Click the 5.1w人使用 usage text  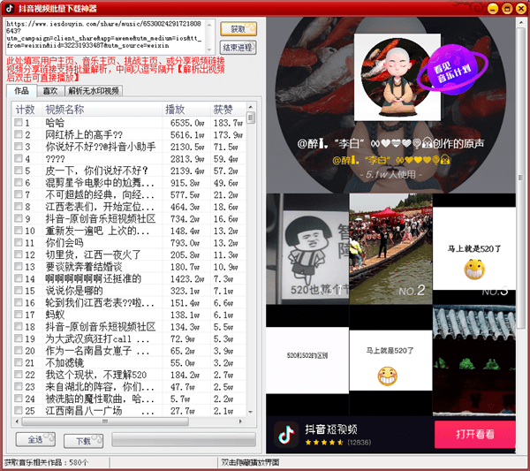click(390, 174)
